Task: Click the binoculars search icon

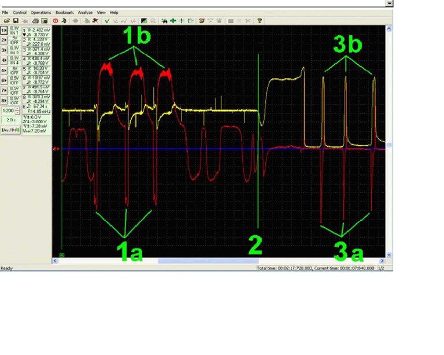Action: coord(164,21)
